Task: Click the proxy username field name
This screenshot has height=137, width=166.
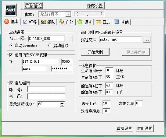Action: (x=34, y=69)
